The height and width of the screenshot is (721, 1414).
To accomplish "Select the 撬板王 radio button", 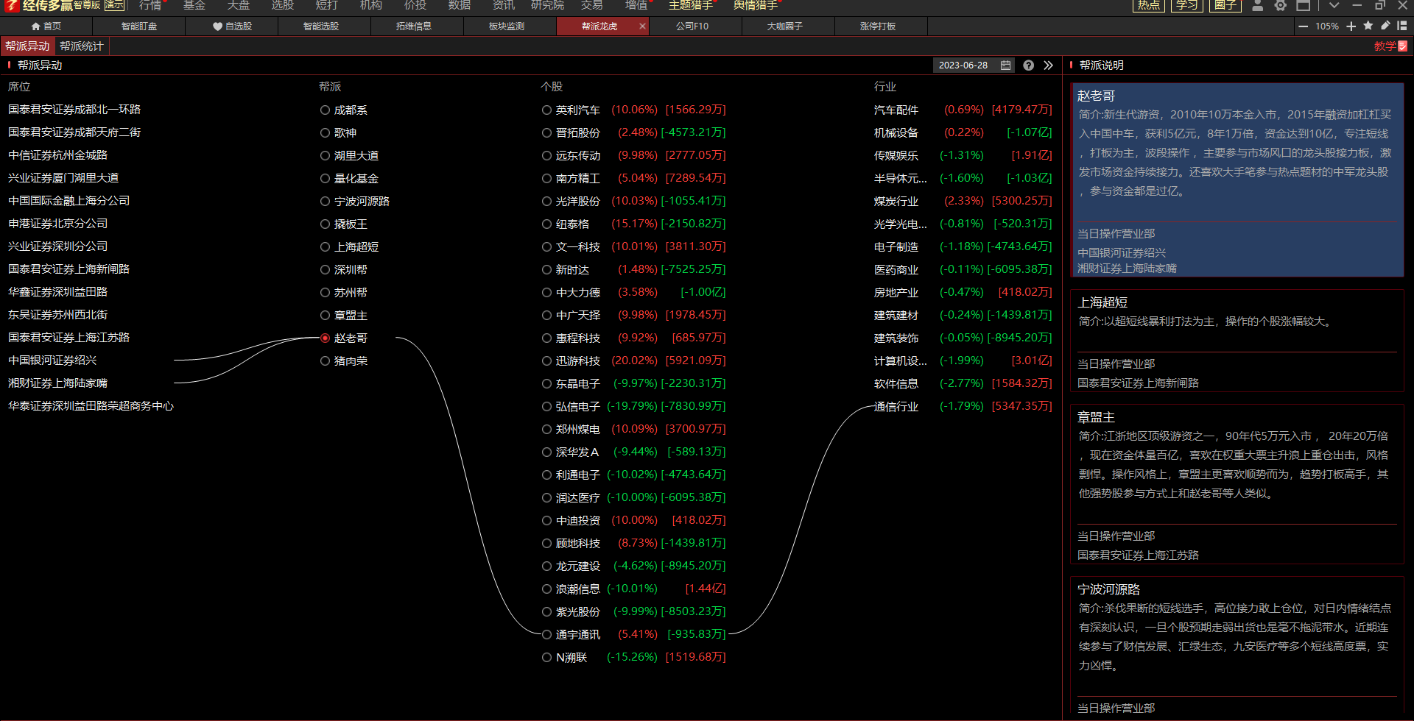I will tap(325, 224).
